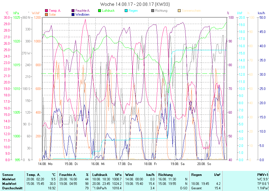
Task: Click the chart title 'Woche 14.08.17 - 20.08.17 (KW33)'
Action: [x=135, y=4]
